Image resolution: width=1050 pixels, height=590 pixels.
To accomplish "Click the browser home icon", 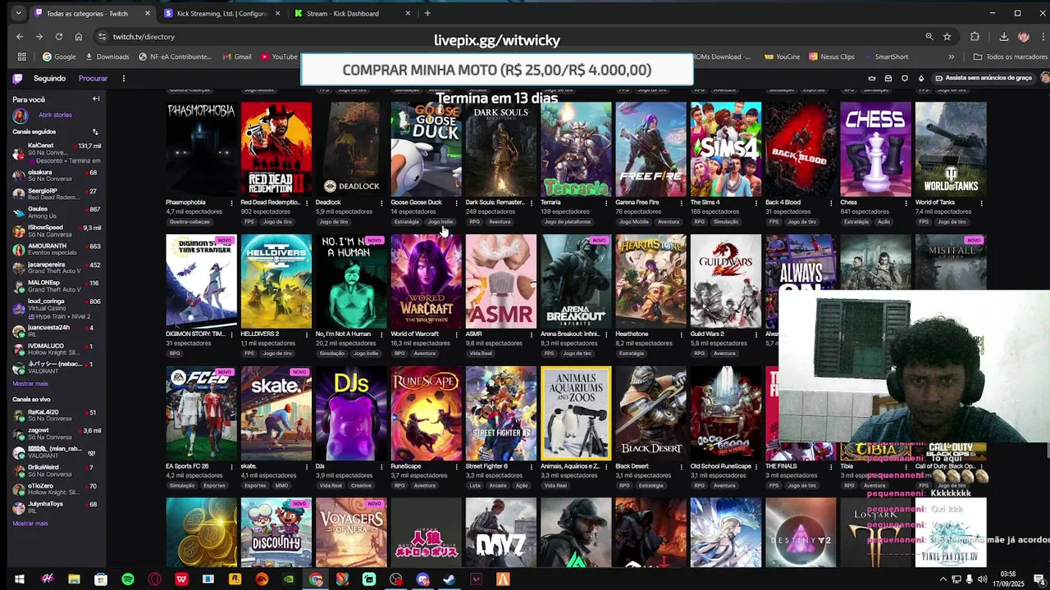I will tap(79, 37).
